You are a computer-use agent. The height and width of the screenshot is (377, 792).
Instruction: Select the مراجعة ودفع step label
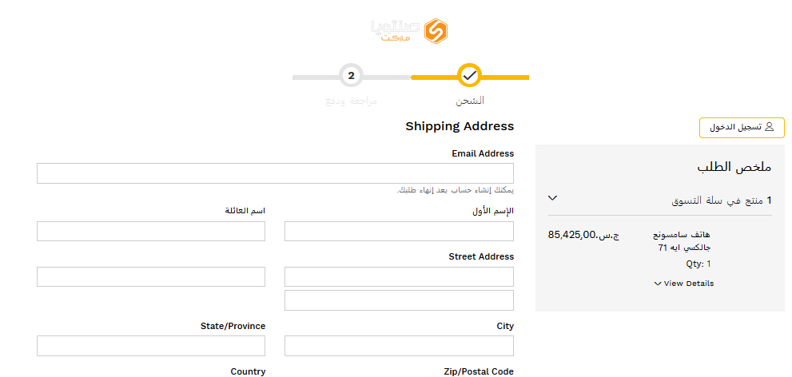[352, 101]
